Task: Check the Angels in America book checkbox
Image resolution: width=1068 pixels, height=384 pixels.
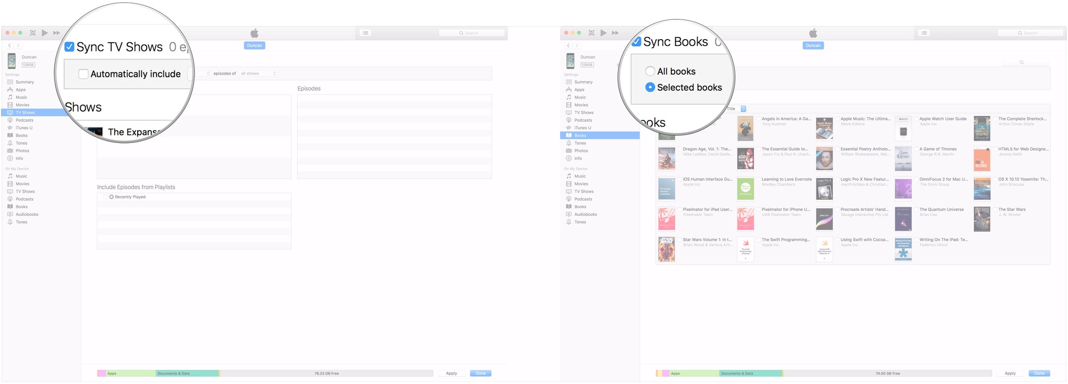Action: click(758, 119)
